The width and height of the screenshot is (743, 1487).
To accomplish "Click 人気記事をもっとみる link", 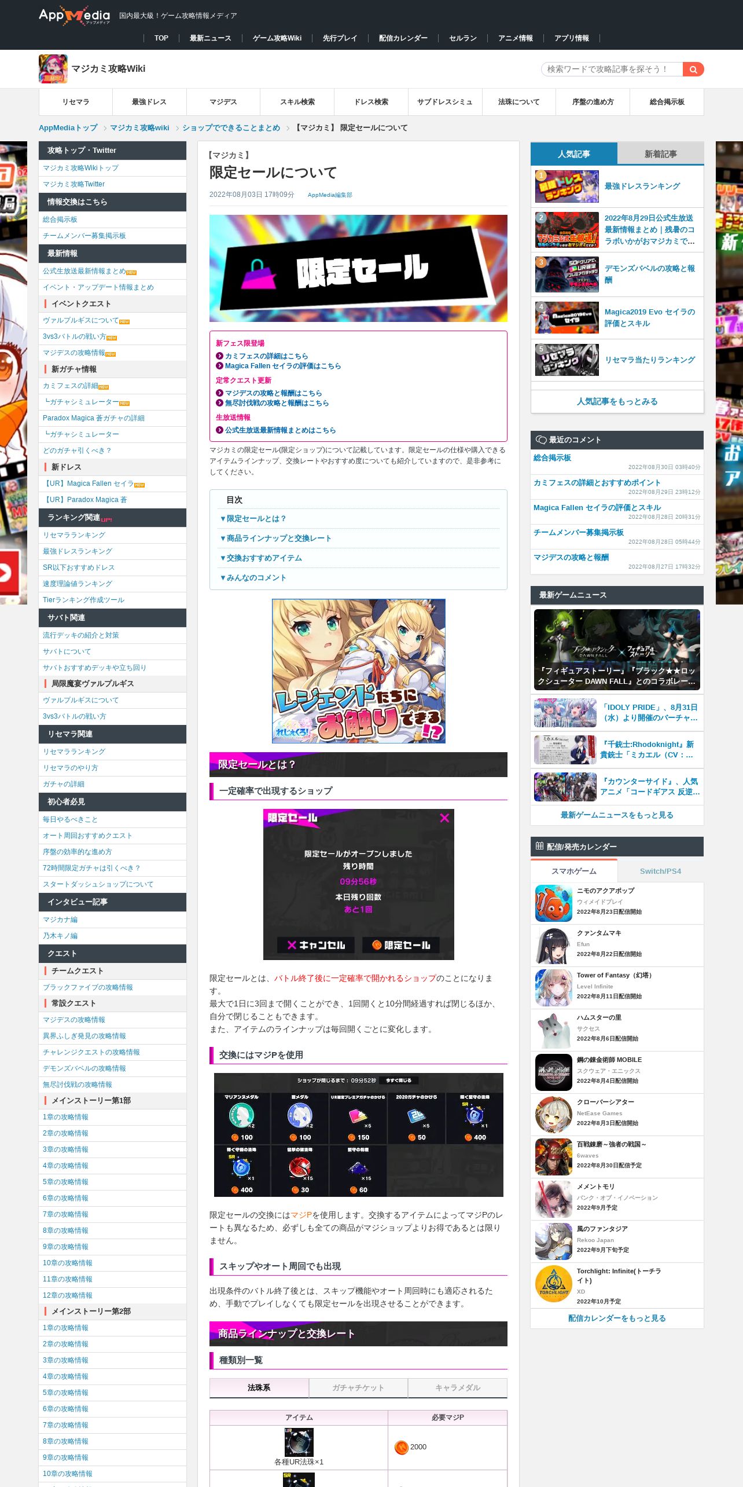I will (x=617, y=401).
